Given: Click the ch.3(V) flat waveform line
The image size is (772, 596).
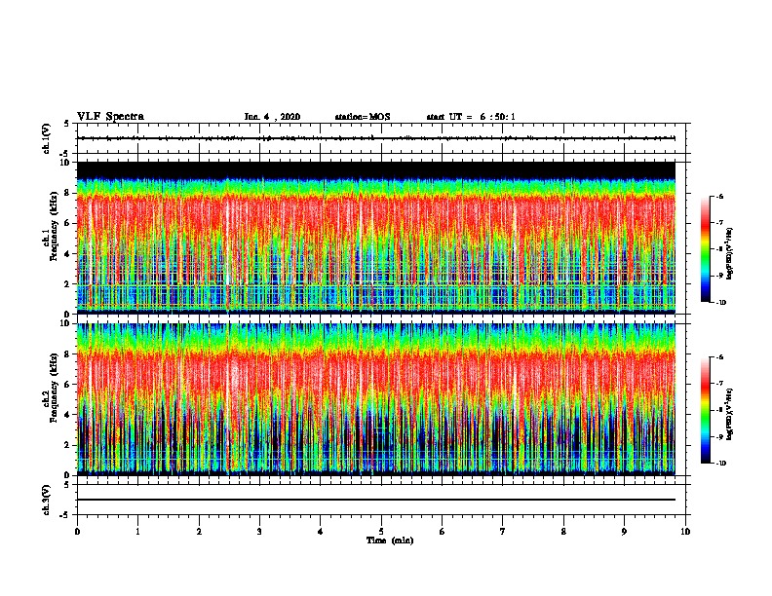Looking at the screenshot, I should pyautogui.click(x=376, y=500).
